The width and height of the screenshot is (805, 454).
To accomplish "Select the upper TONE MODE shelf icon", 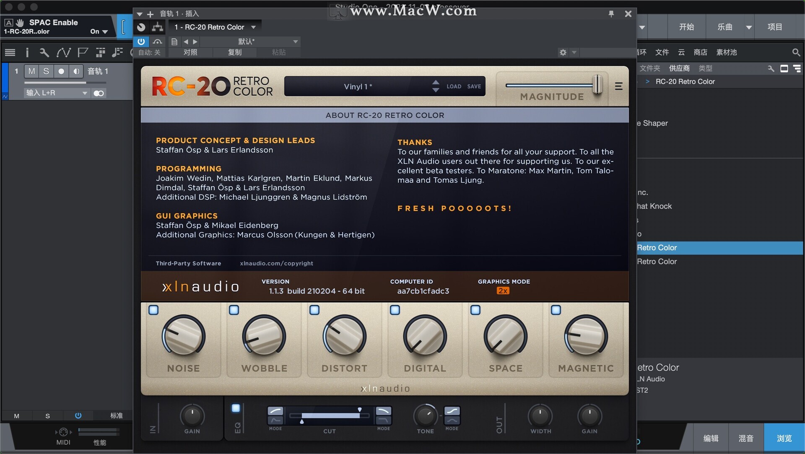I will 452,411.
